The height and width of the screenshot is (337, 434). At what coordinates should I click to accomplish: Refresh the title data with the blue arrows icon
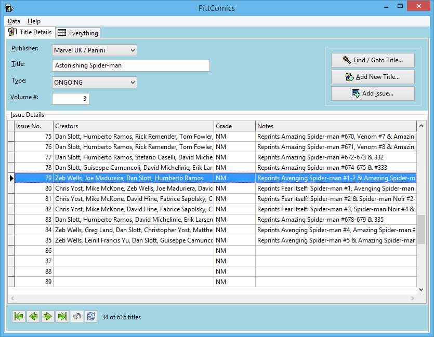pos(91,317)
